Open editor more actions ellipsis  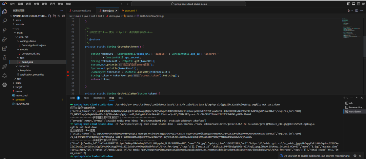[362, 11]
